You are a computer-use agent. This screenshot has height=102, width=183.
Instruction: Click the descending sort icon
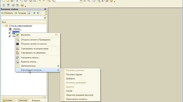point(17,53)
